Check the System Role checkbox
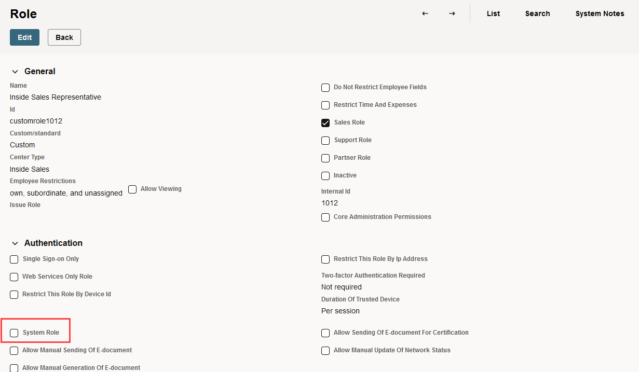Image resolution: width=639 pixels, height=372 pixels. 14,333
